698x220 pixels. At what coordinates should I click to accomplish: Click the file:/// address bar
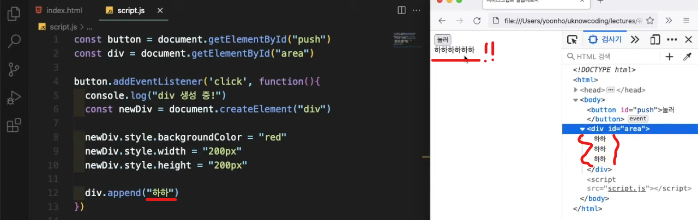(573, 21)
